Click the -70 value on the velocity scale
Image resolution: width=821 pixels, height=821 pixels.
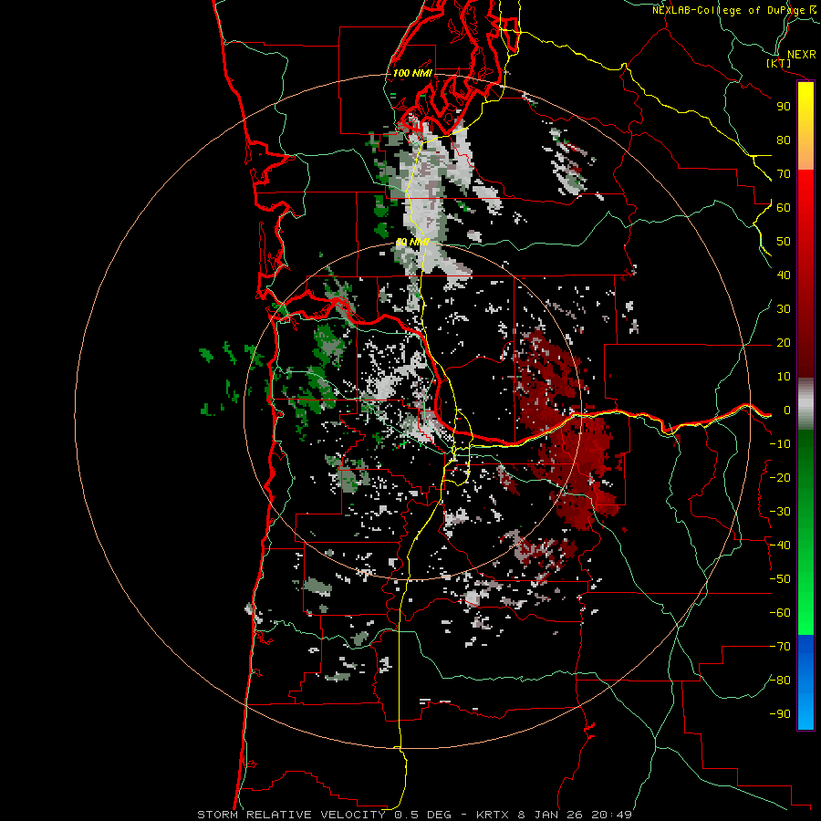pyautogui.click(x=780, y=647)
